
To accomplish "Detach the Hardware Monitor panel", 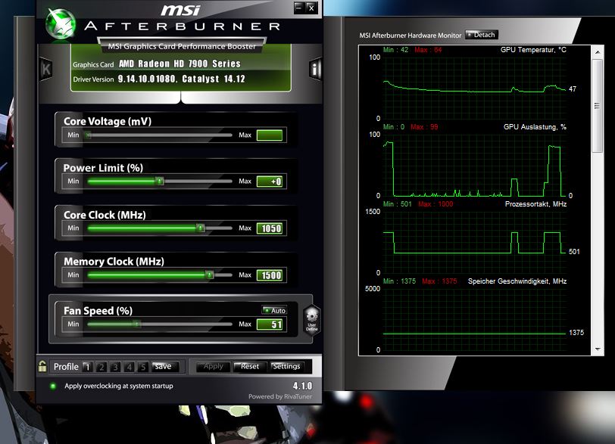I will pyautogui.click(x=482, y=35).
